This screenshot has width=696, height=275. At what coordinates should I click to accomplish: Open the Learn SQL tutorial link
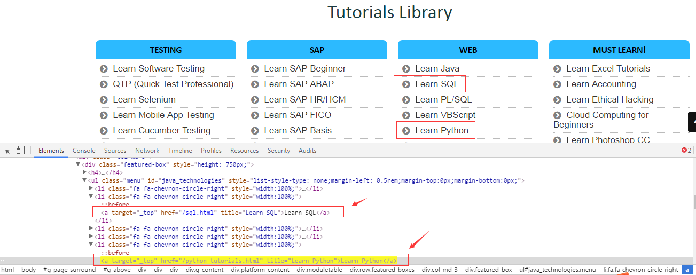[x=436, y=84]
